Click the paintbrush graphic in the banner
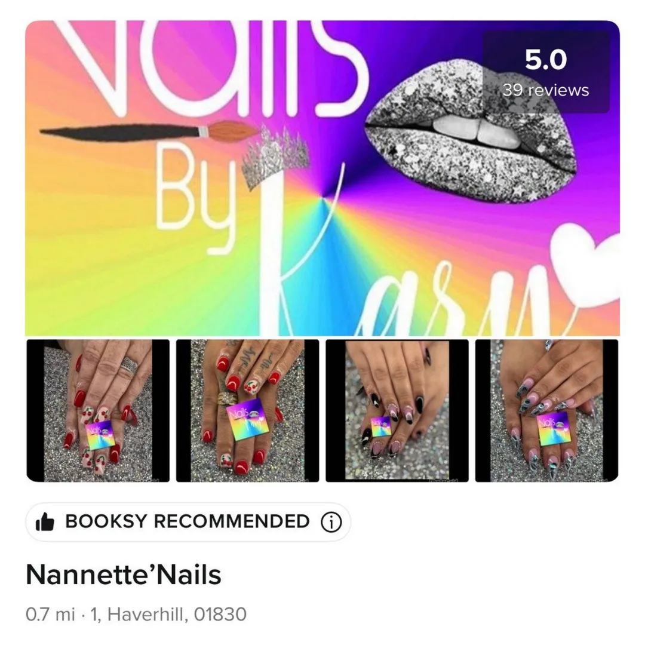 click(150, 130)
